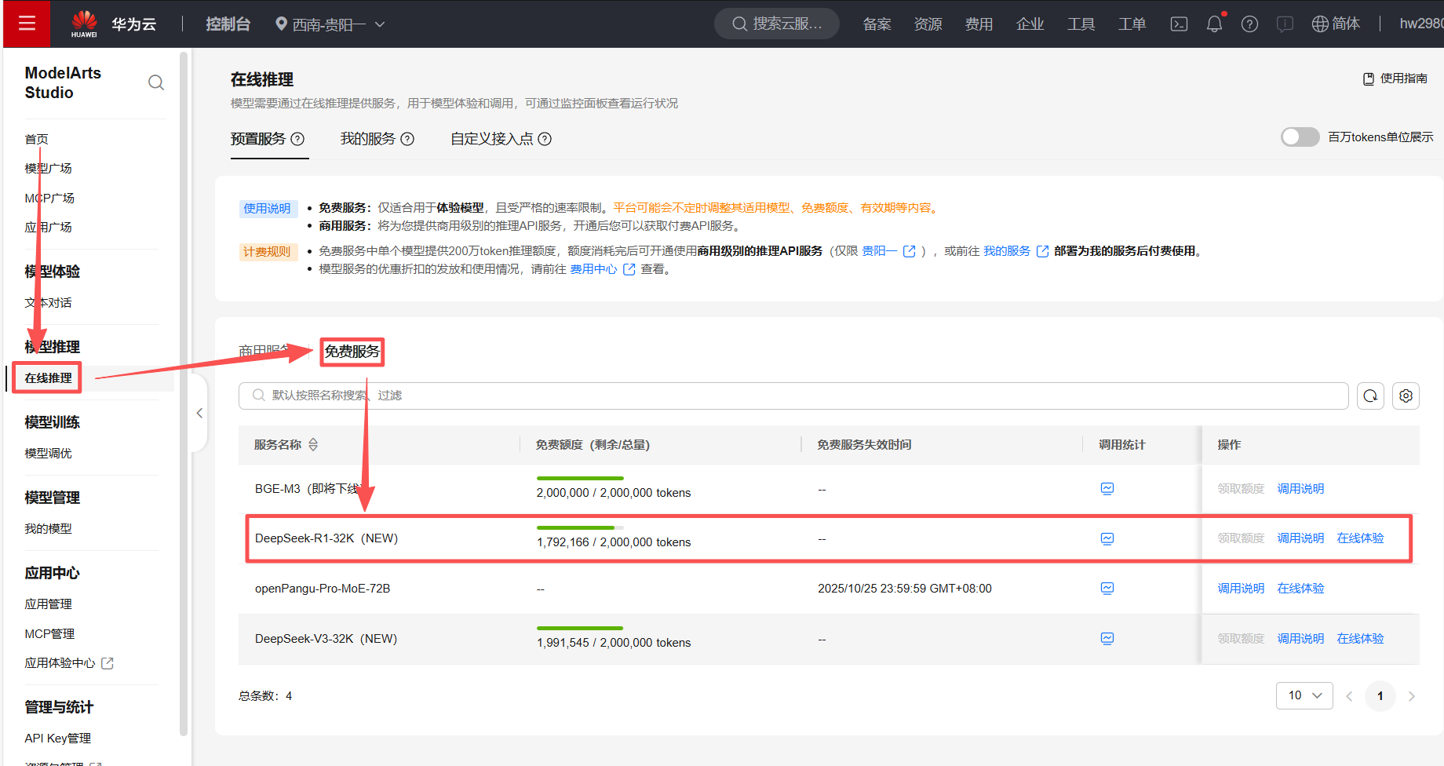The width and height of the screenshot is (1444, 766).
Task: Open MCP广场 in the sidebar
Action: pos(49,199)
